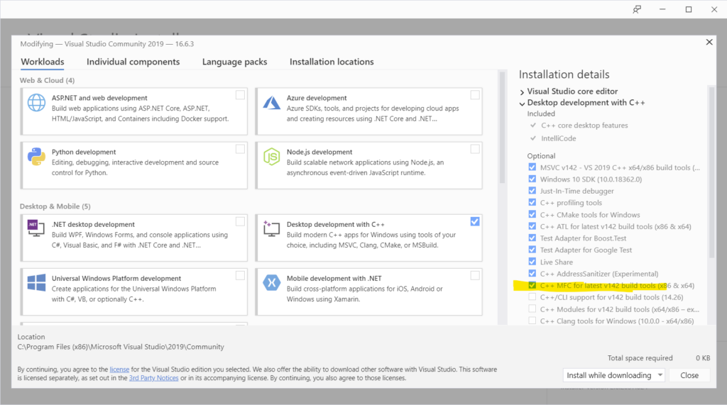This screenshot has height=405, width=727.
Task: Check C++/CLI support for v142 build tools
Action: point(532,296)
